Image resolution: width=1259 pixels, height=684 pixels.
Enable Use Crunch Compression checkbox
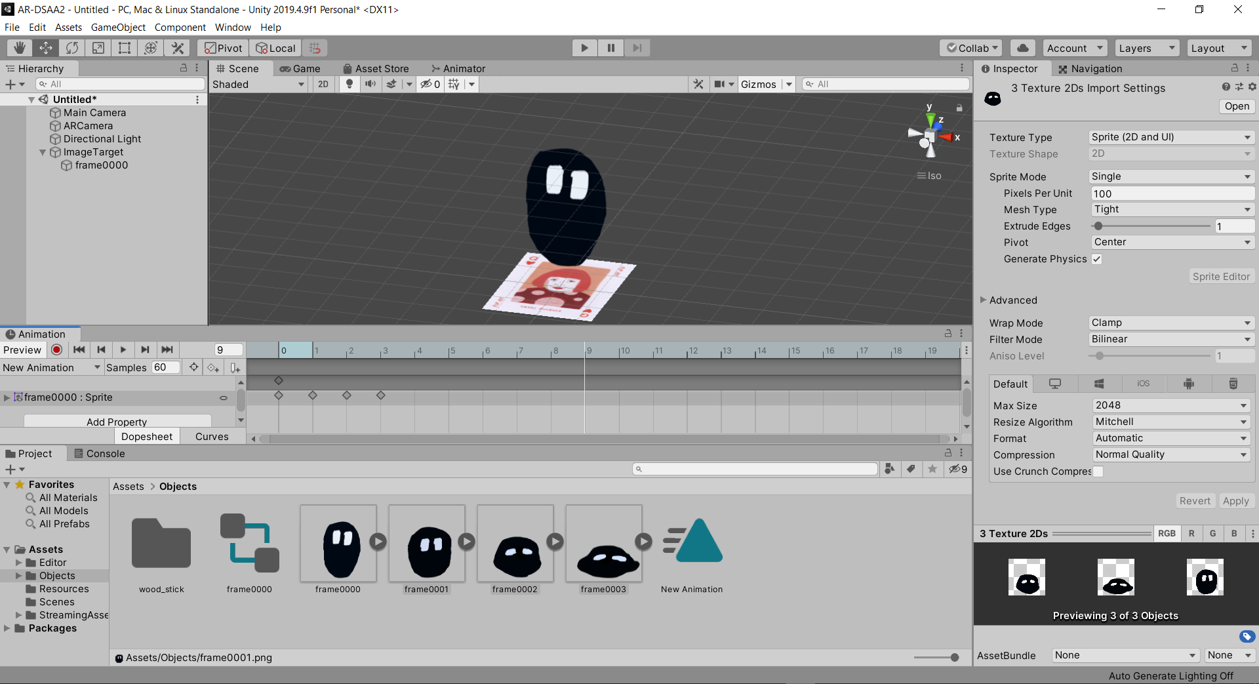1098,472
